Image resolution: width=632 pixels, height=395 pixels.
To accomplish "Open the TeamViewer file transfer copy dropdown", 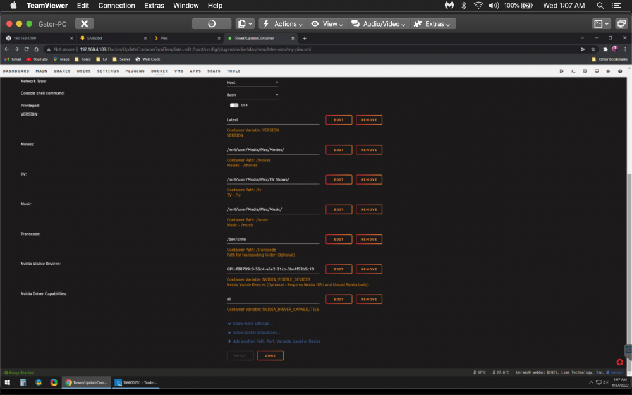I will coord(245,24).
